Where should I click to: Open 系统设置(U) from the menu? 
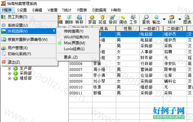[x=29, y=25]
